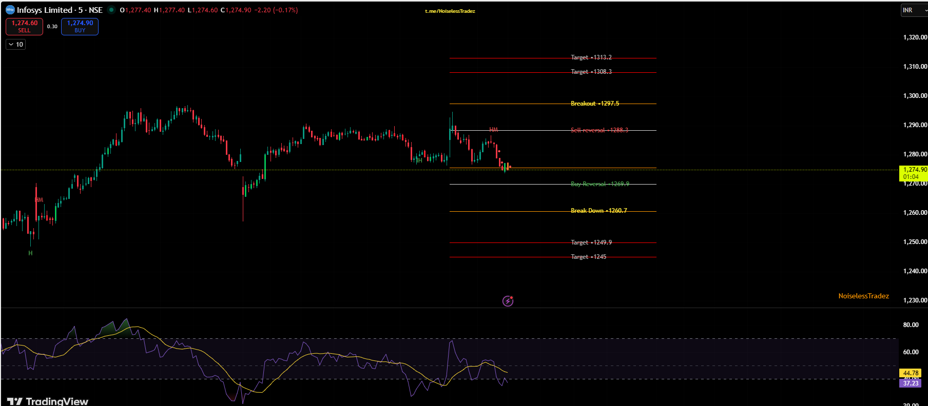The width and height of the screenshot is (928, 406).
Task: Select the close price value C1,274.90
Action: tap(236, 10)
